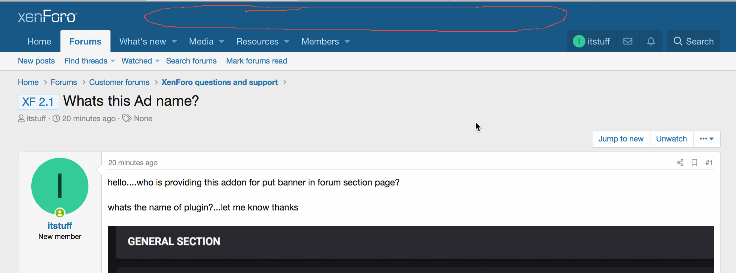The image size is (736, 273).
Task: Go to the Home tab
Action: [39, 42]
